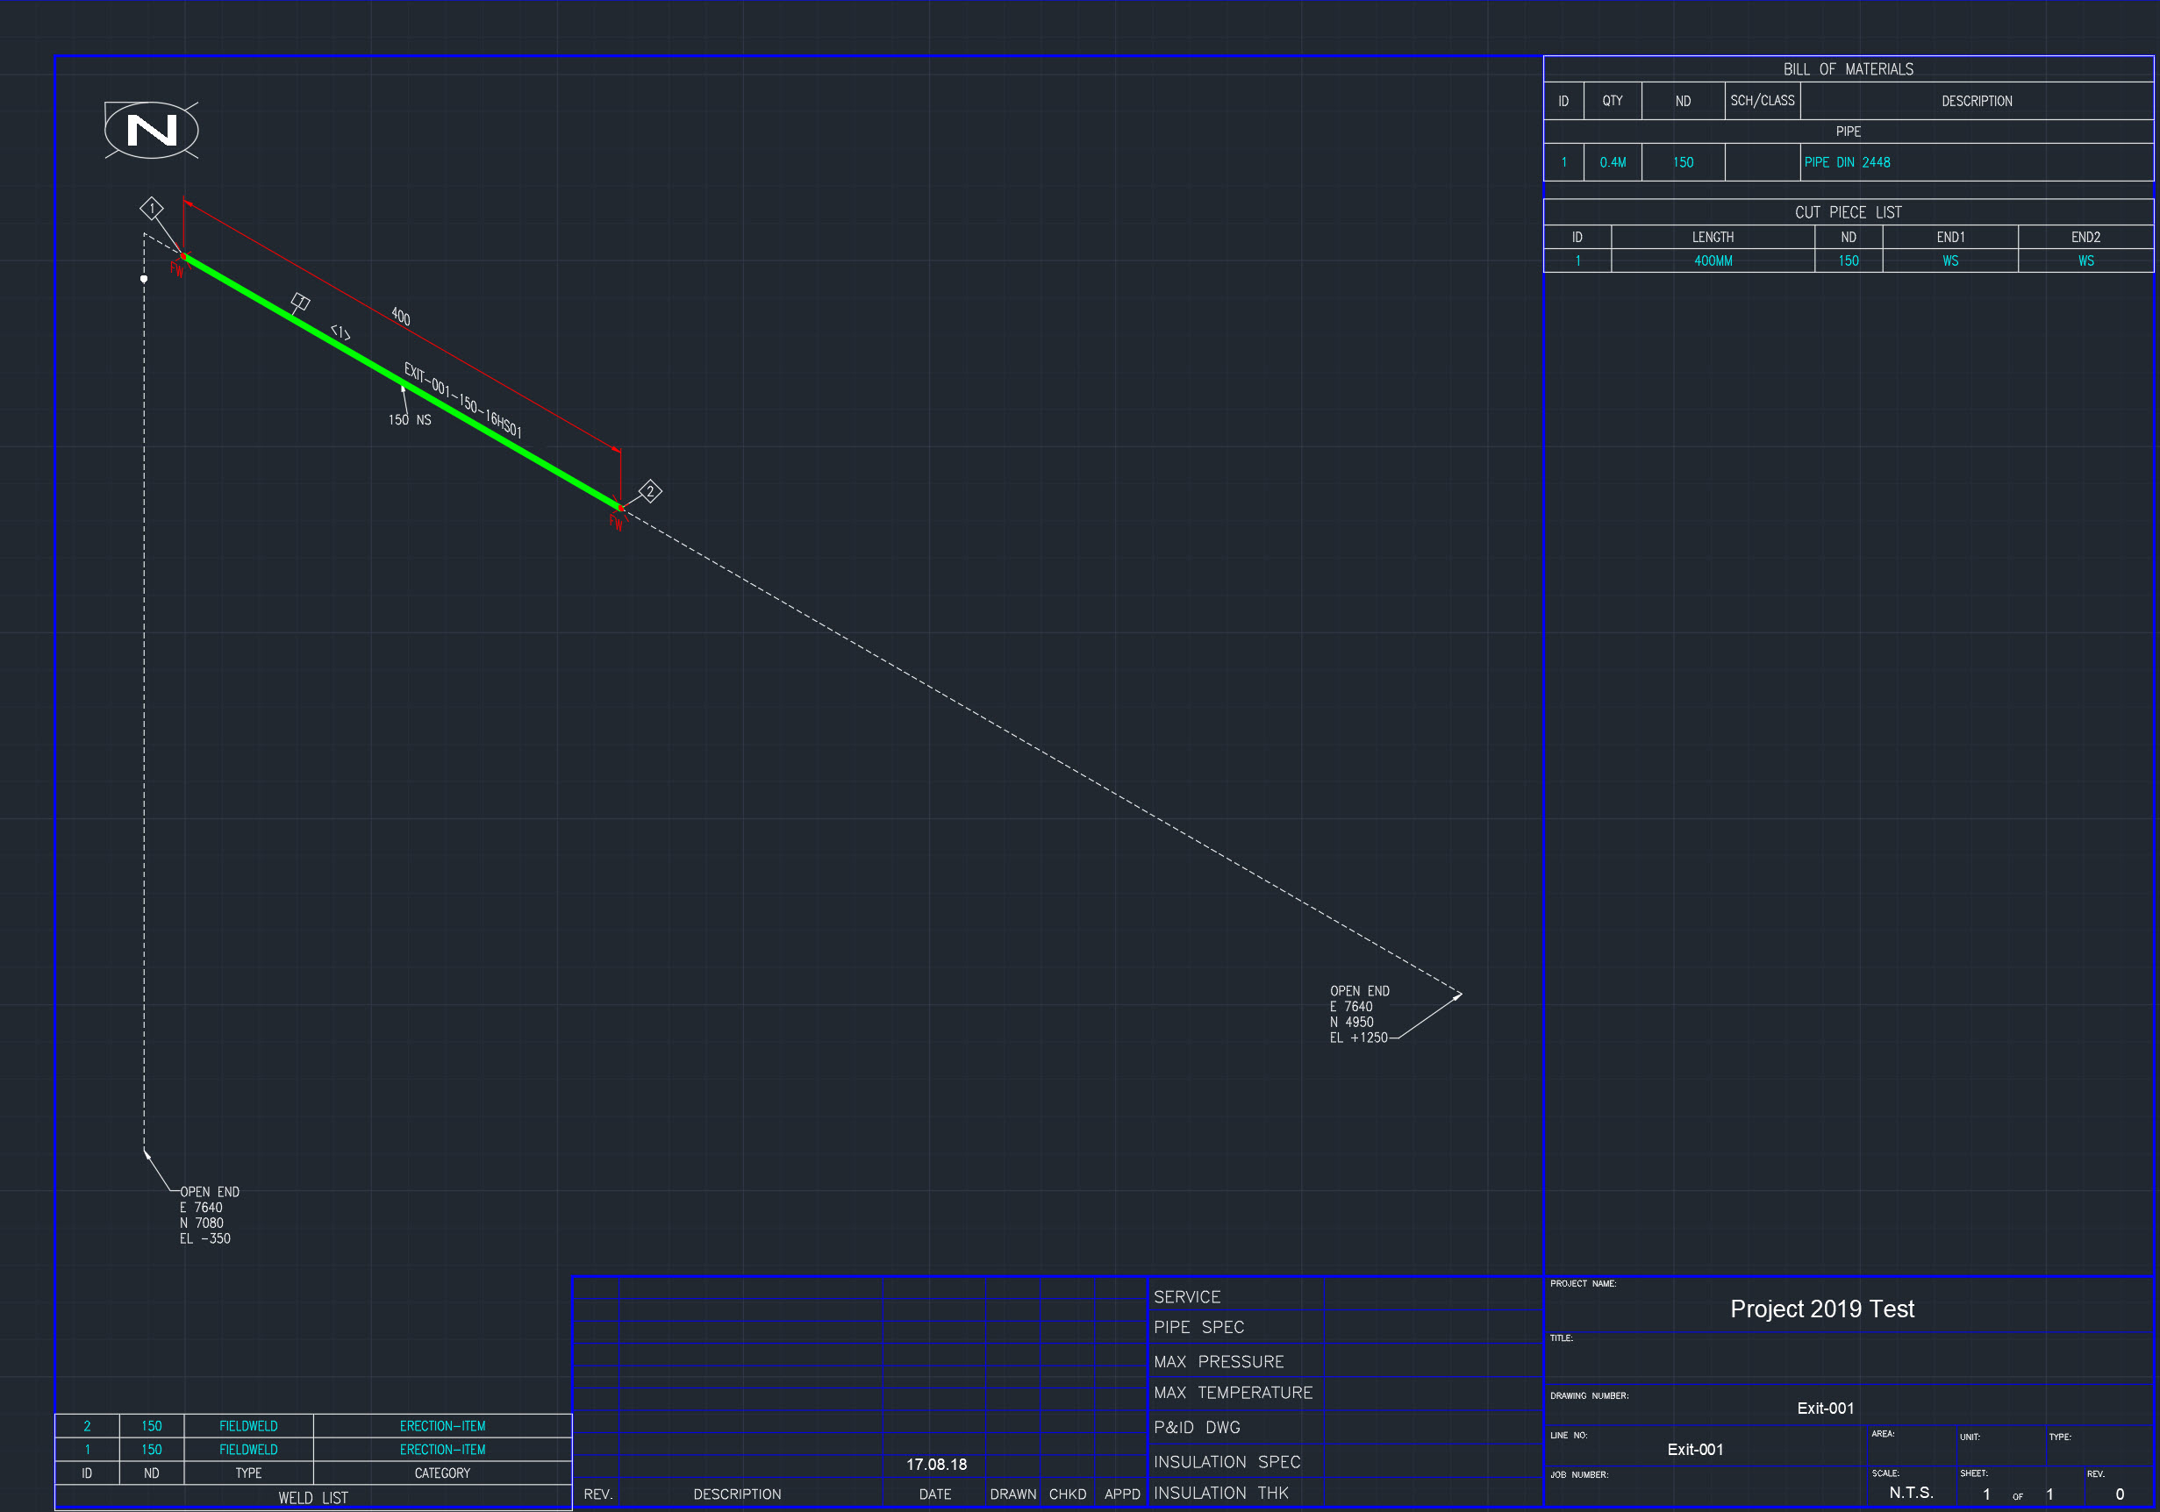The height and width of the screenshot is (1512, 2160).
Task: Click the red FW marker at weld 1
Action: coord(177,270)
